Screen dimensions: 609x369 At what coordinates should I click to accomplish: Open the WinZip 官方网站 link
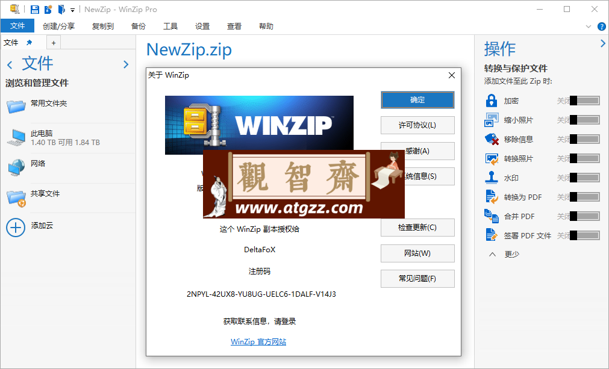(258, 342)
